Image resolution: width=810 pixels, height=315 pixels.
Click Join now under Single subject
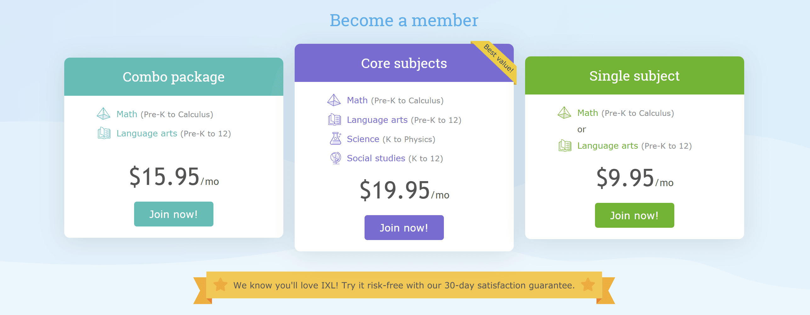(x=634, y=215)
